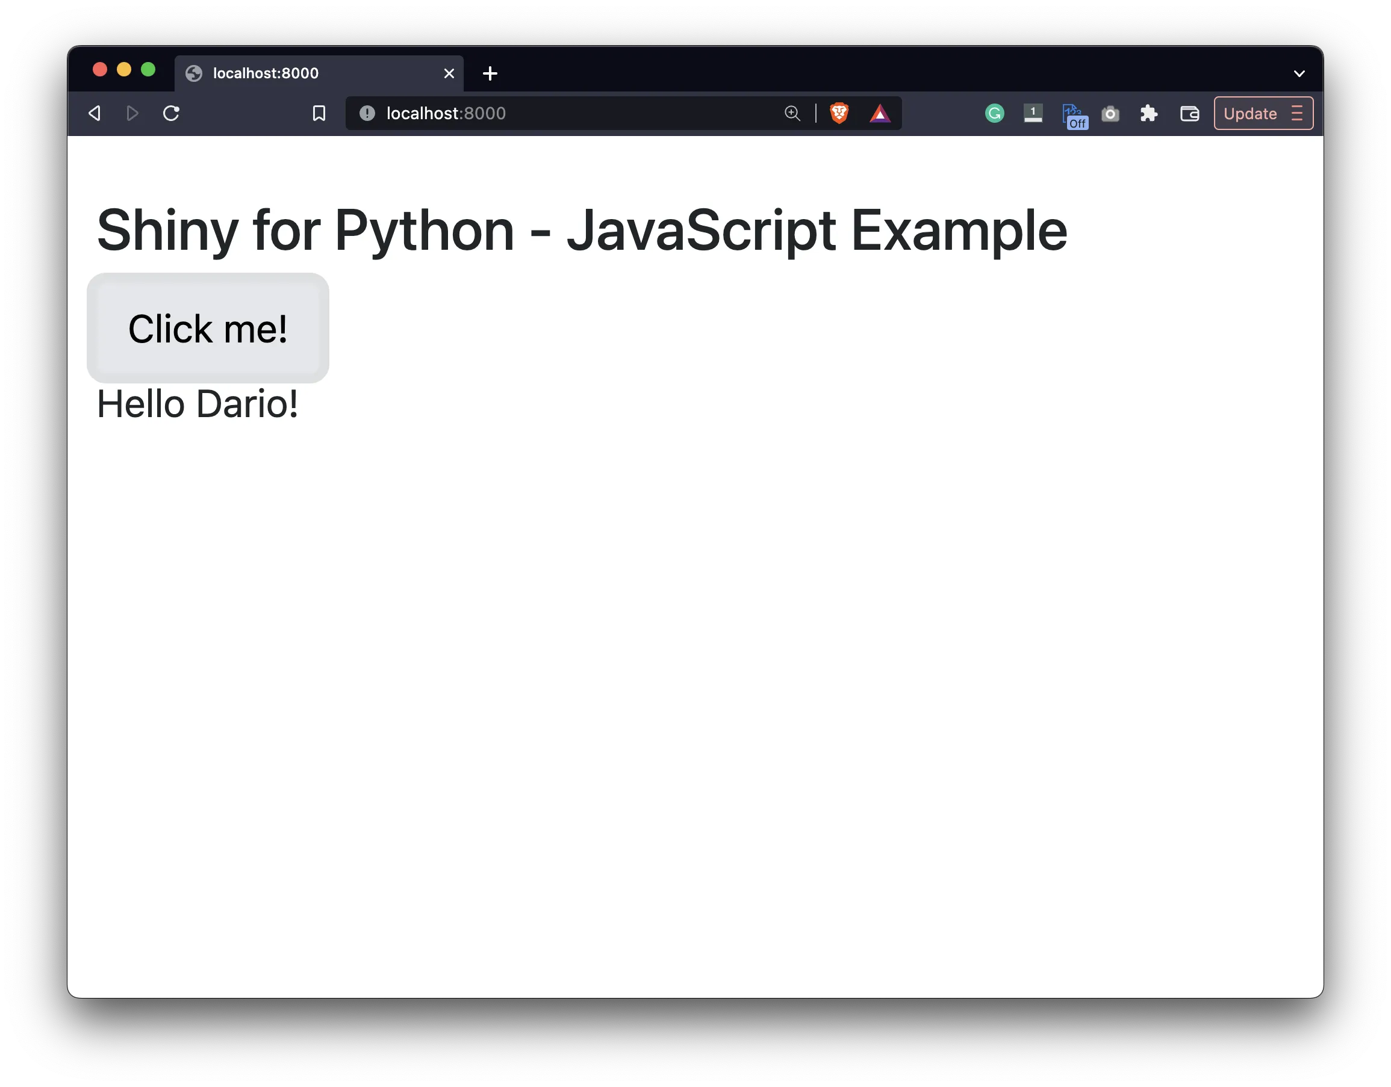The image size is (1391, 1087).
Task: Open the tab overview chevron dropdown
Action: point(1299,73)
